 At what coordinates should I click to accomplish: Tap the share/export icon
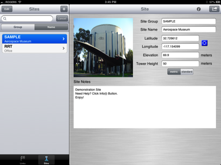click(213, 9)
